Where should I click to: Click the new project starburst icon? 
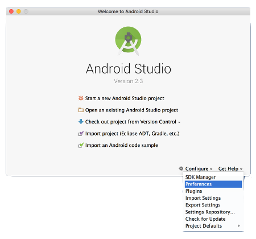point(81,98)
